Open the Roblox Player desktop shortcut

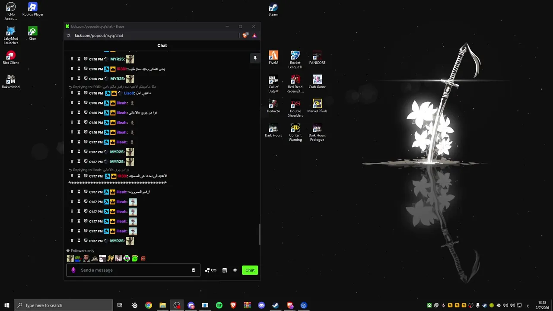click(33, 10)
